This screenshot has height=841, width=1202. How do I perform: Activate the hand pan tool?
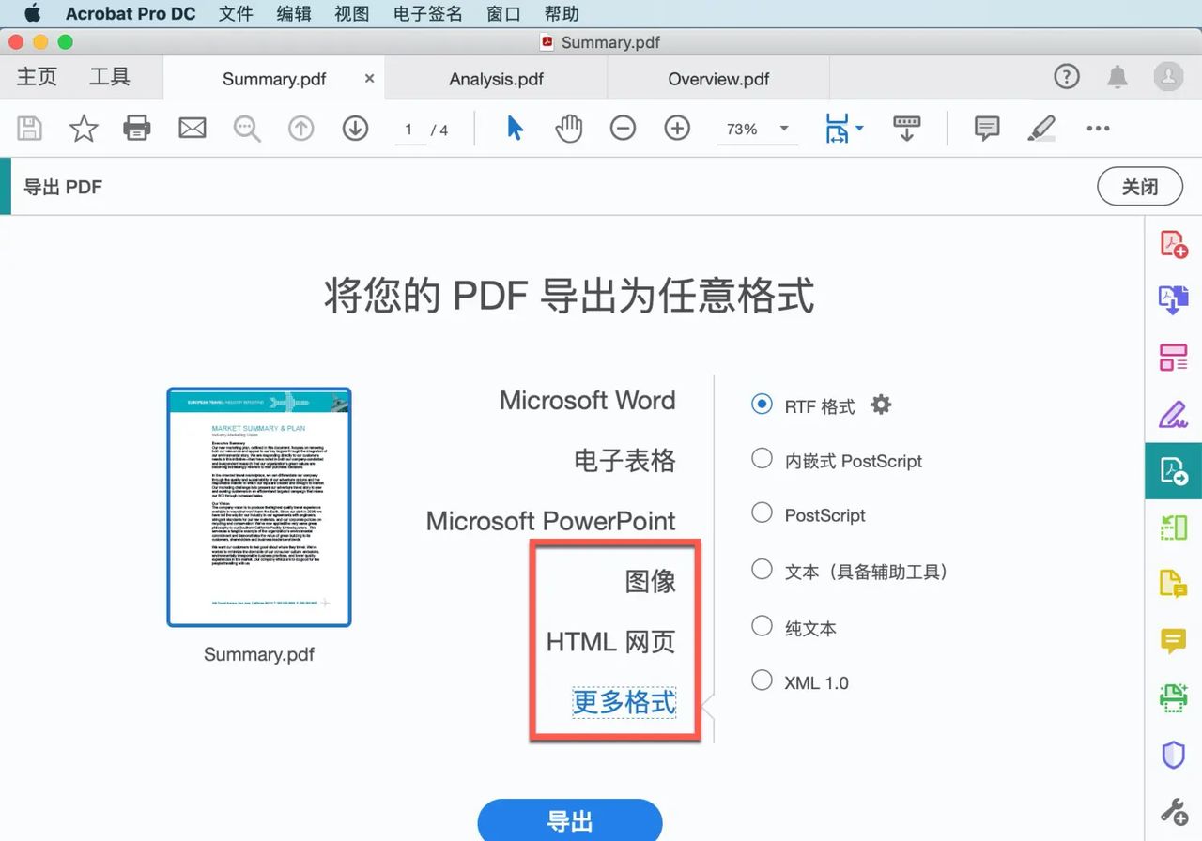click(568, 129)
